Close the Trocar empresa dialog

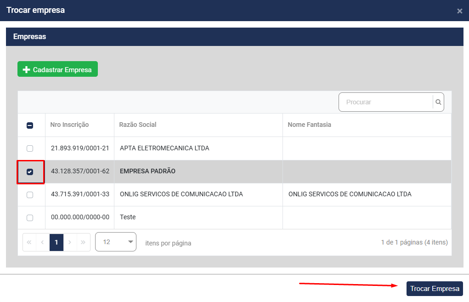tap(459, 11)
